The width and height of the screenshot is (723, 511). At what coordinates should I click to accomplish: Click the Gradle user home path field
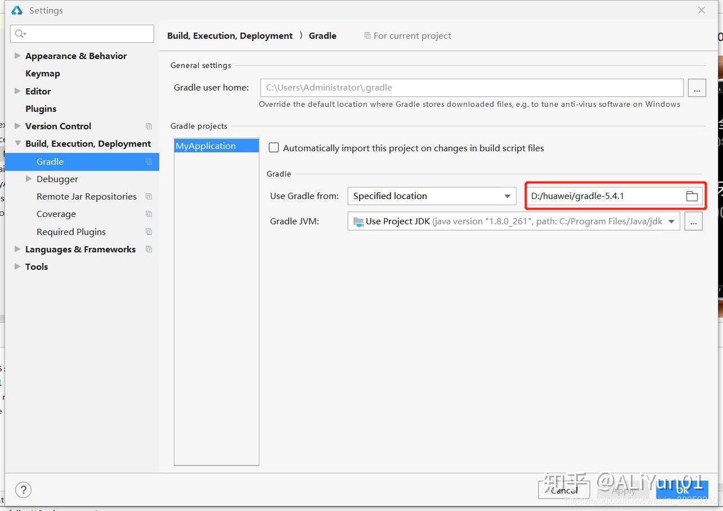[471, 88]
